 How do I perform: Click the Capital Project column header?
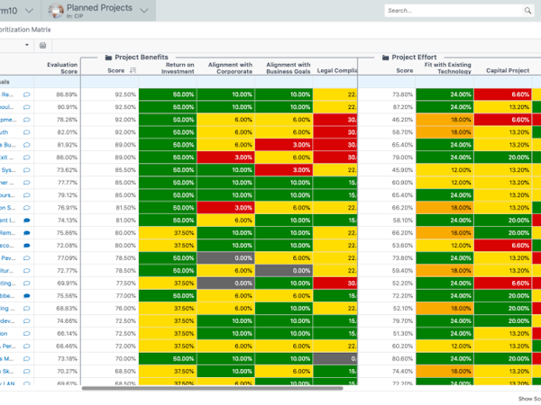point(508,70)
